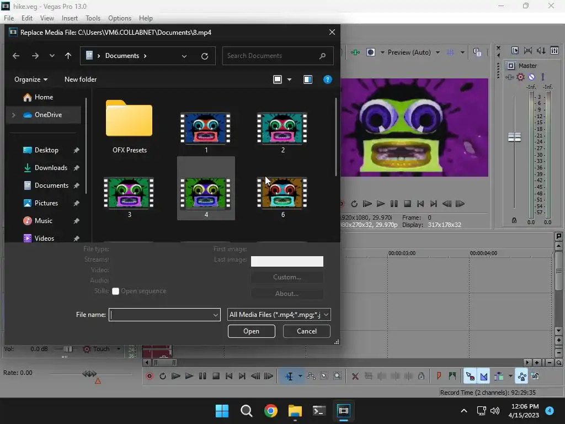Stop playback in the timeline transport bar
Screen dimensions: 565x424
pos(216,376)
